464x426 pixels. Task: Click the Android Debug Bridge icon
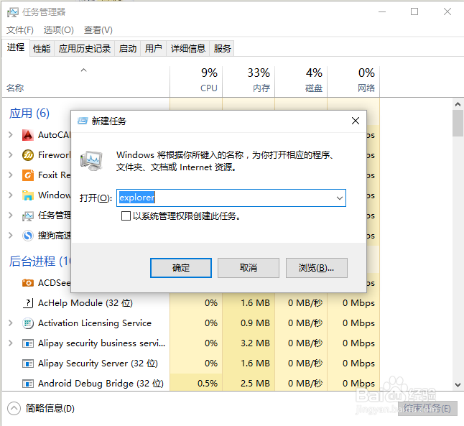point(28,384)
